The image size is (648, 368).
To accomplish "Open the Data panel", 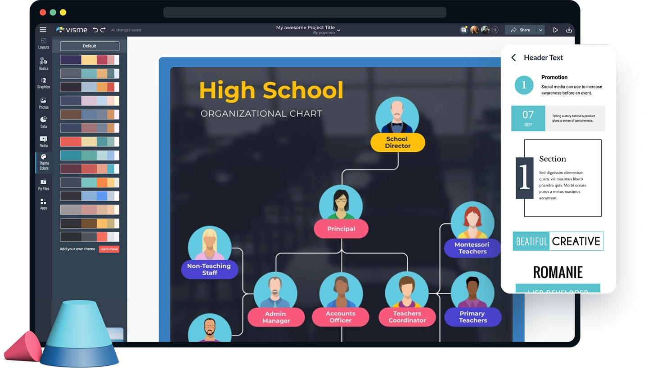I will point(43,122).
